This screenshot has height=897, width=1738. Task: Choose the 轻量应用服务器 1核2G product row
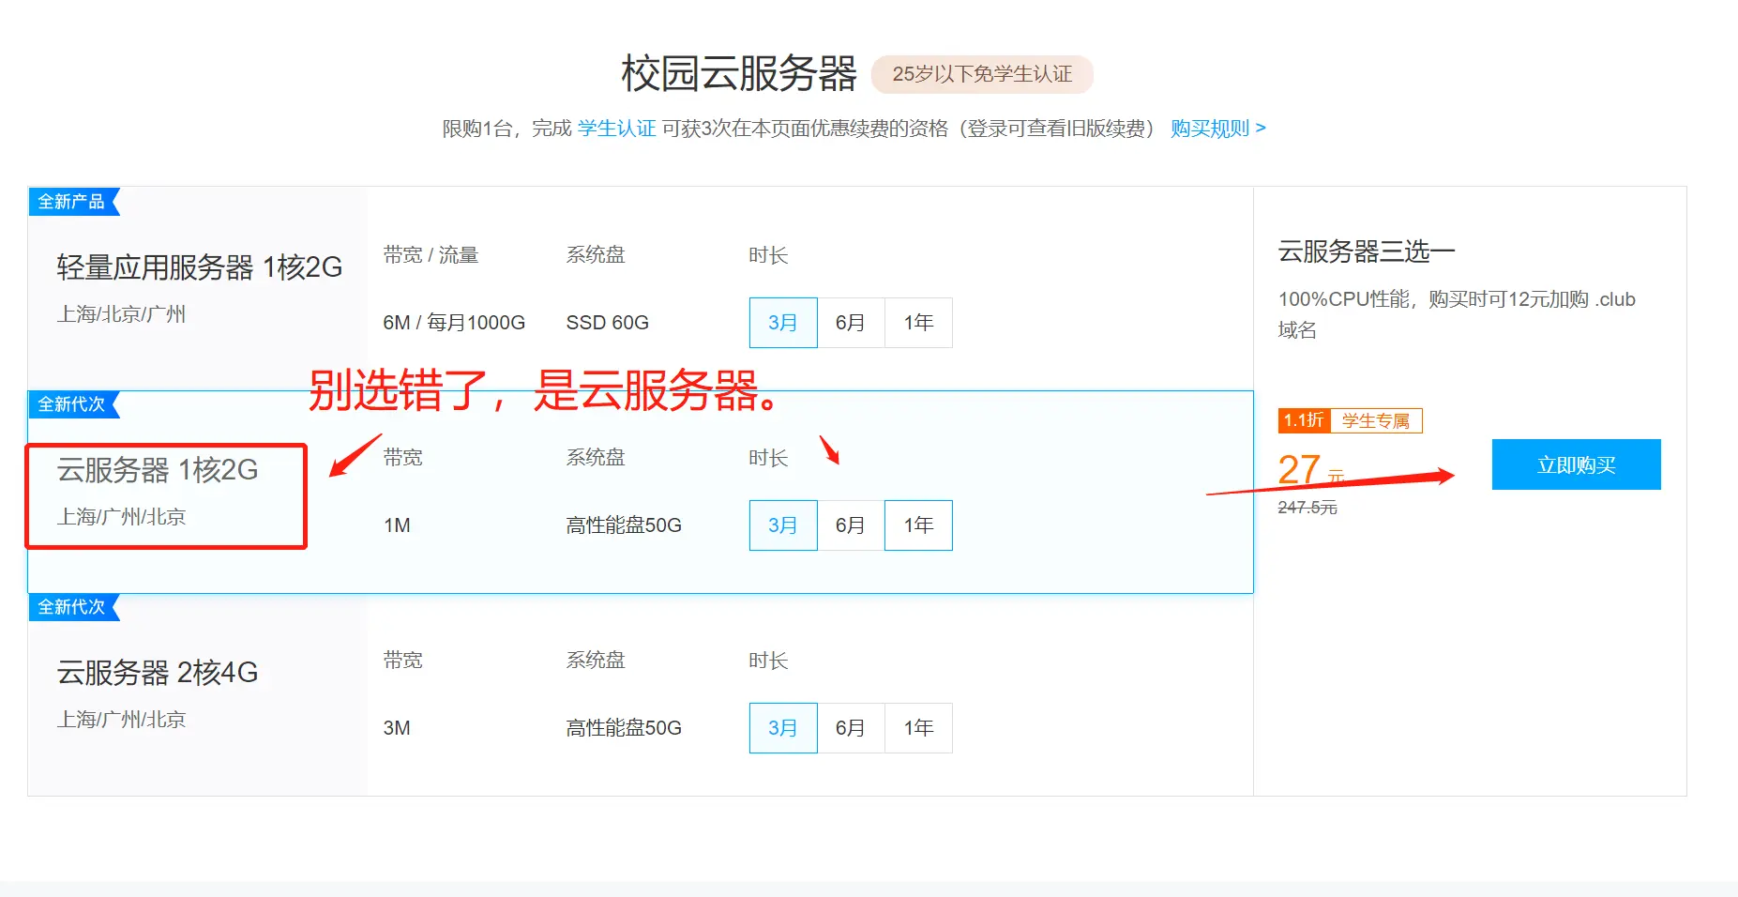click(641, 289)
